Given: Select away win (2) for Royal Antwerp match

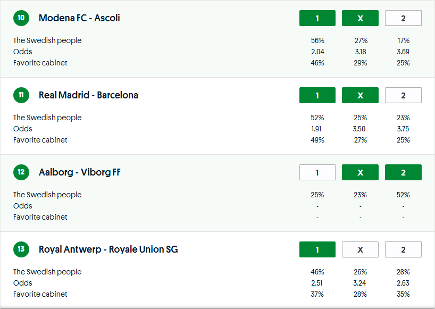Looking at the screenshot, I should pos(403,249).
